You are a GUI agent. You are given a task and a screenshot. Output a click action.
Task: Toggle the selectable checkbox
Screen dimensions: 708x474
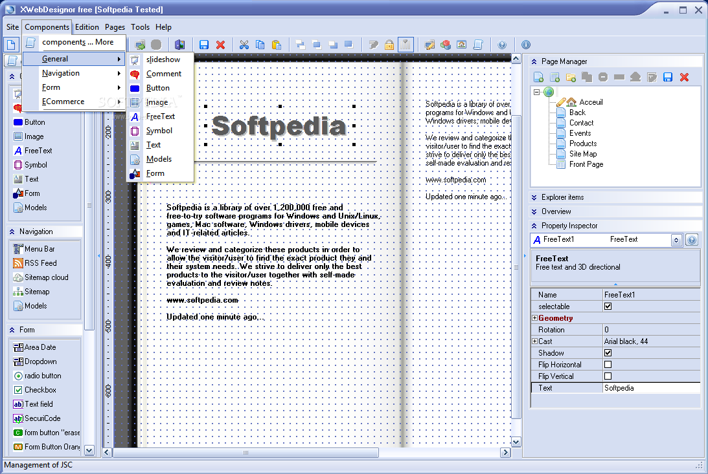tap(608, 307)
